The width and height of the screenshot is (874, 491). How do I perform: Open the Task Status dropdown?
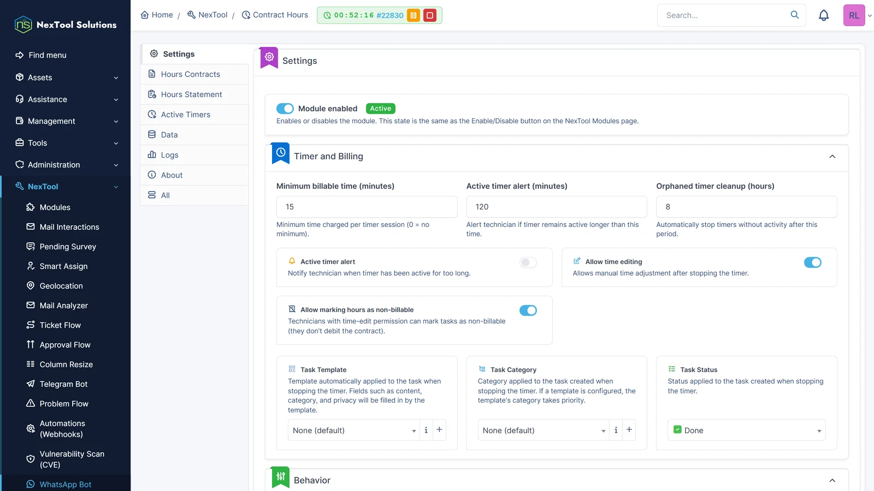pyautogui.click(x=747, y=430)
